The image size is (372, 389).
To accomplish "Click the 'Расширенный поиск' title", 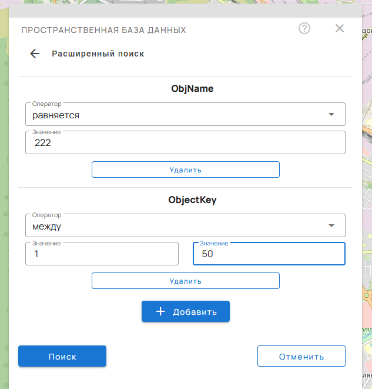I will coord(98,54).
